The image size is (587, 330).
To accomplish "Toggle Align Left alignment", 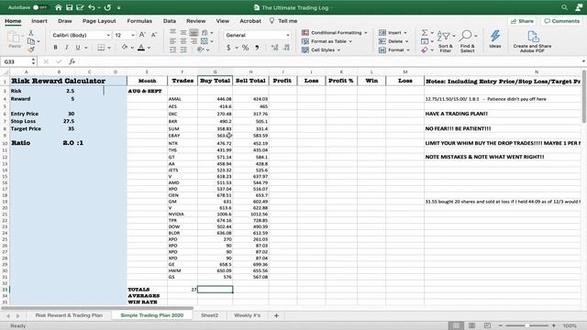I will point(172,41).
